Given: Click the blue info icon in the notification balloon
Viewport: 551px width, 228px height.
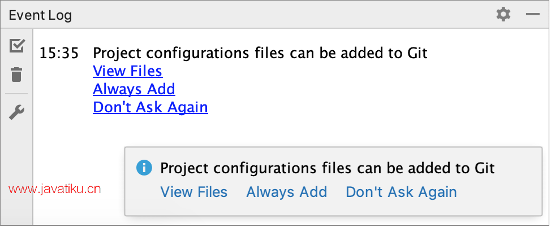Looking at the screenshot, I should point(144,168).
